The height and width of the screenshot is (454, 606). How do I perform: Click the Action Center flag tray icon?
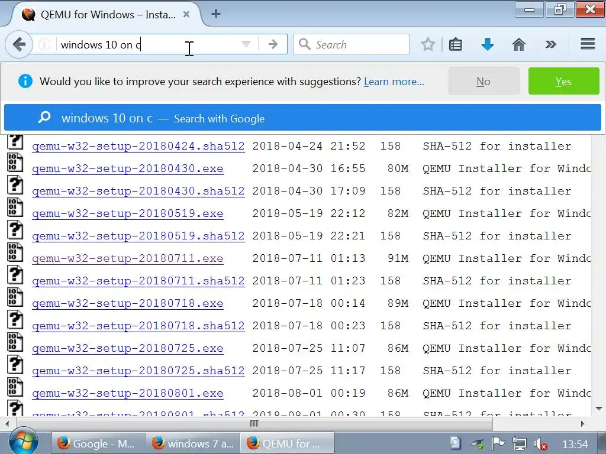498,443
